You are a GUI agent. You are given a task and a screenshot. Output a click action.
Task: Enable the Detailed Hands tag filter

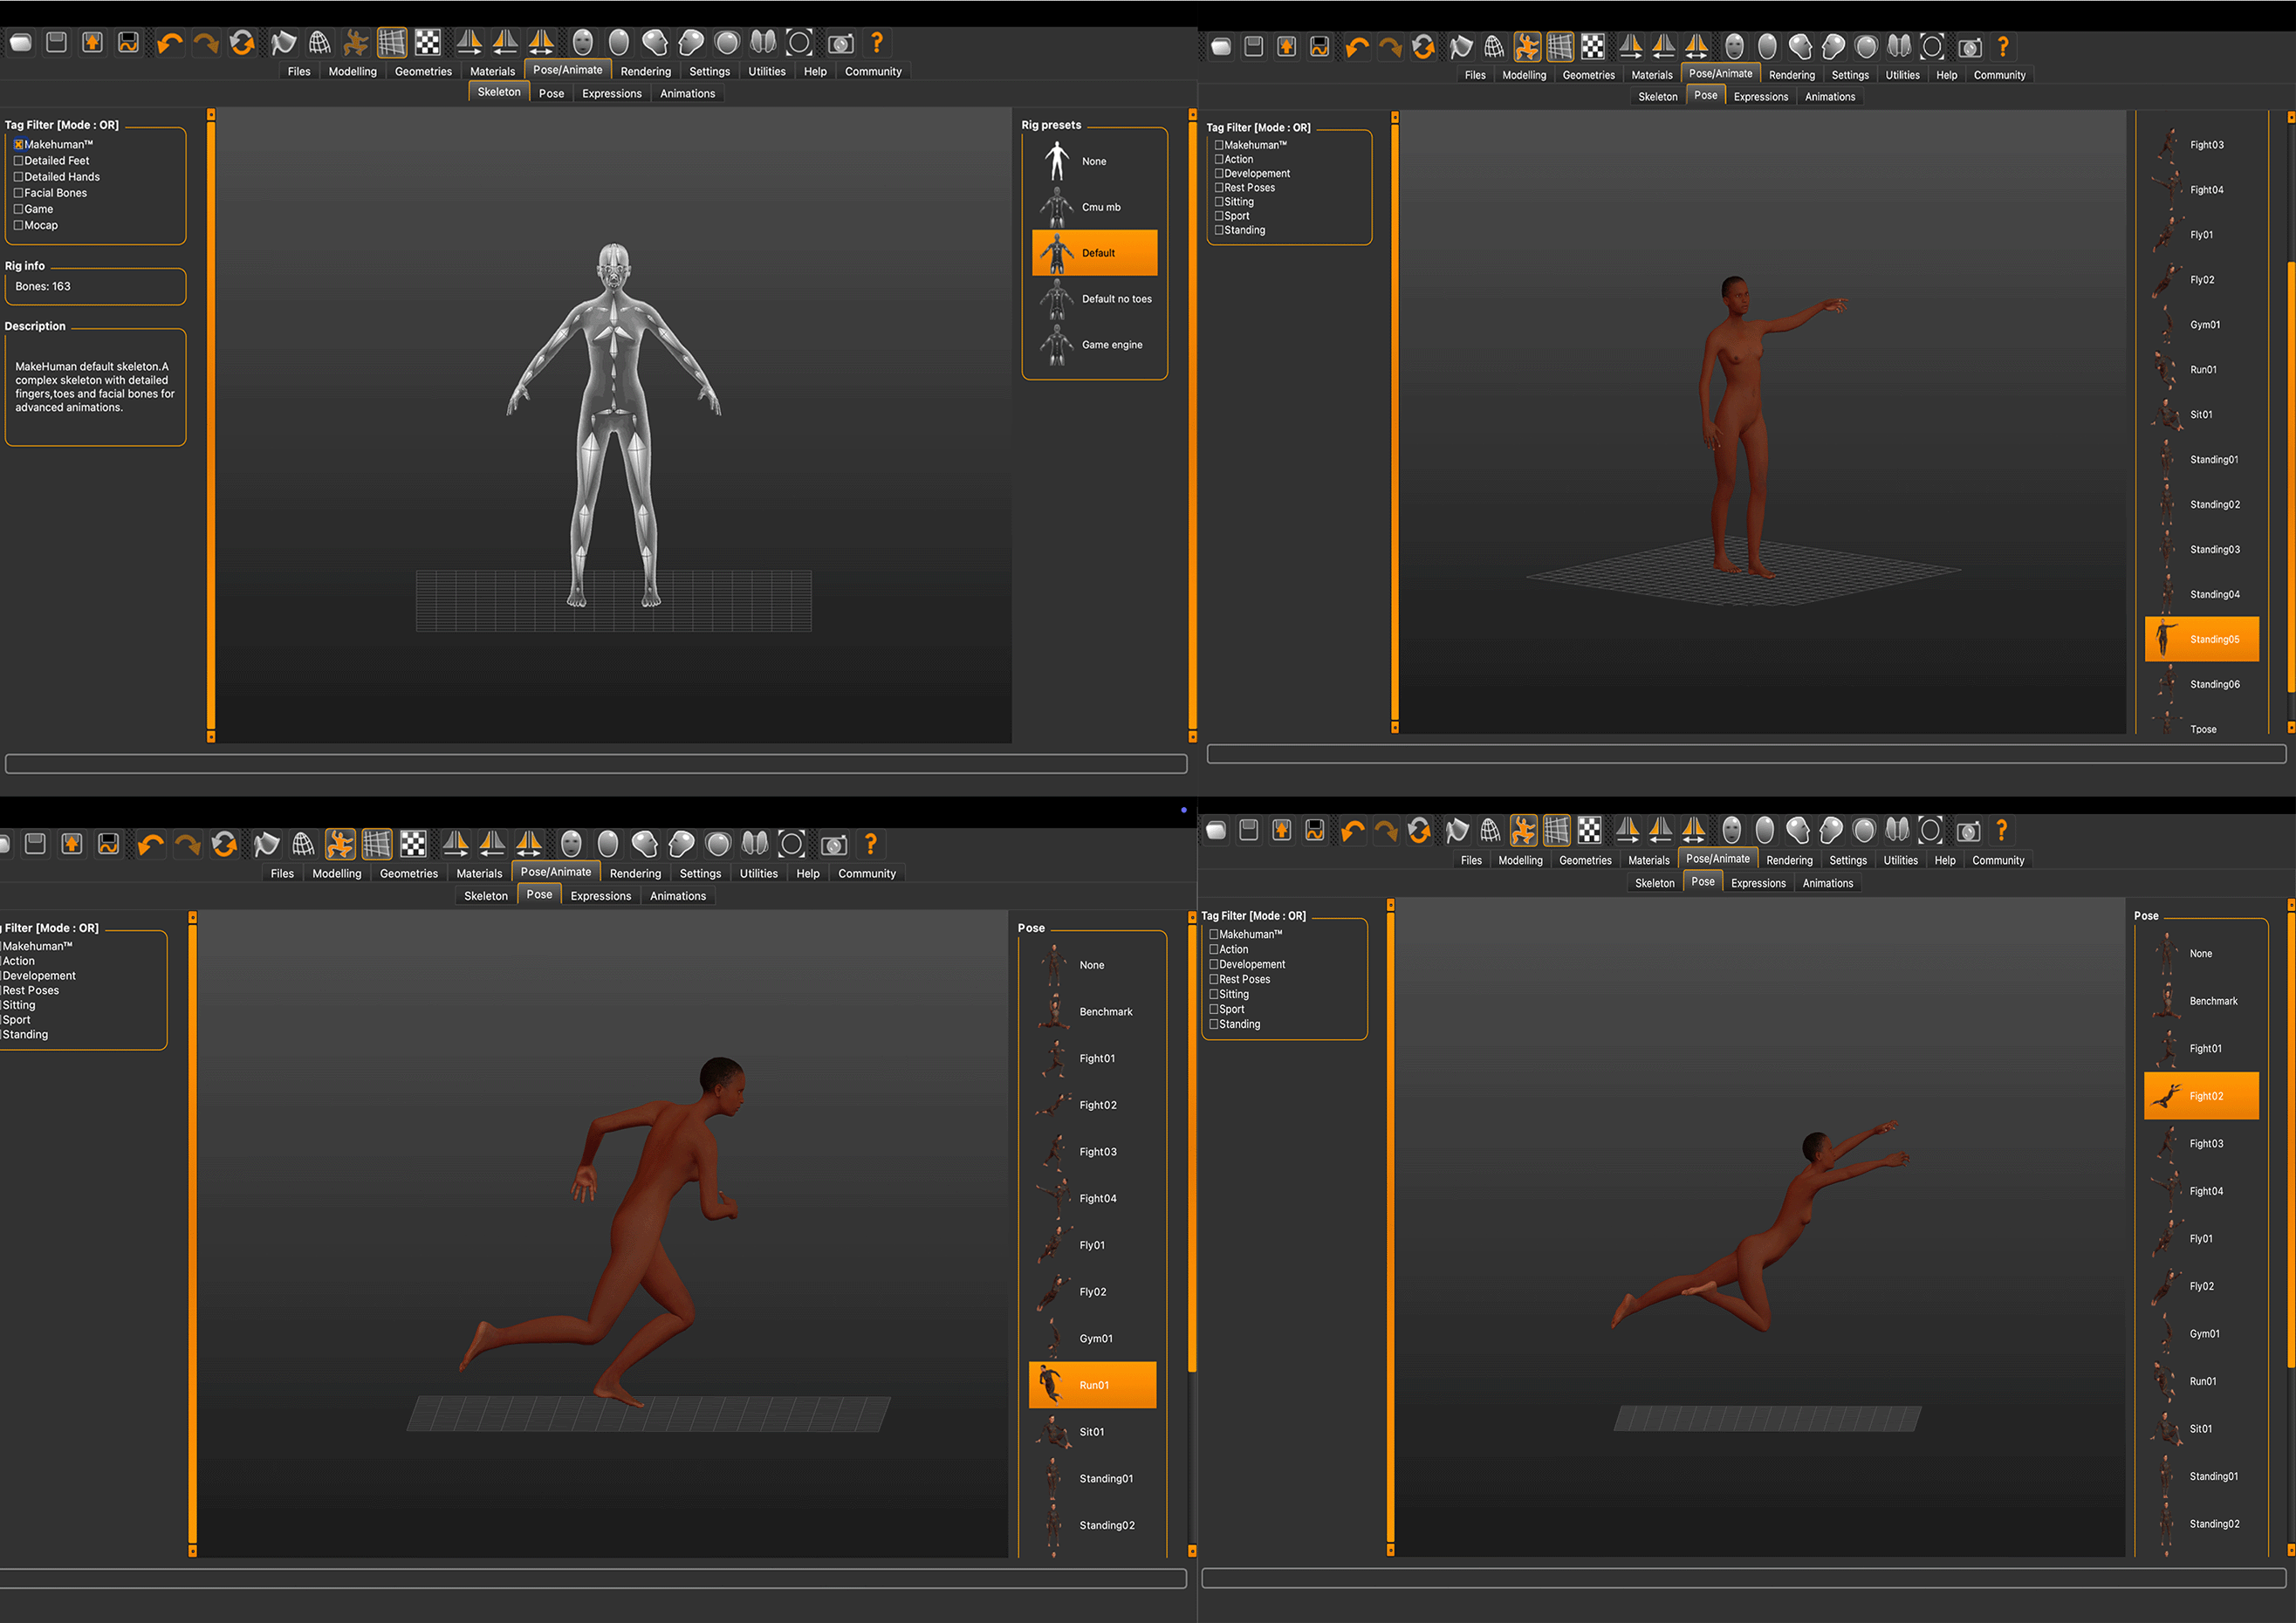[18, 177]
